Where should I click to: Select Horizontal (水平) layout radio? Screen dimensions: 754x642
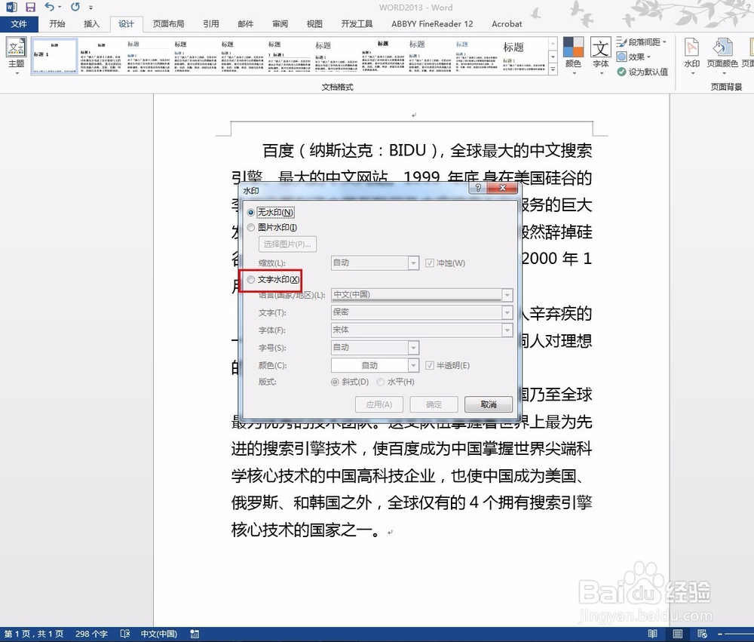pyautogui.click(x=380, y=382)
